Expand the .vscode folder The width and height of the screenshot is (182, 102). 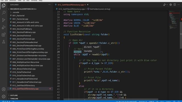point(30,12)
